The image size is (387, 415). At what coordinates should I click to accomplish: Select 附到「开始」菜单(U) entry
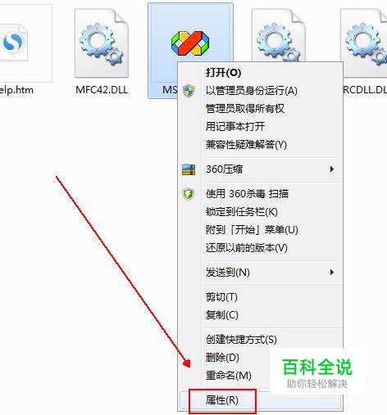pos(252,230)
